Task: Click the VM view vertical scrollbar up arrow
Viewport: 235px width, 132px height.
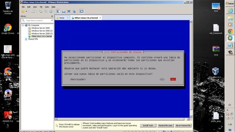Action: 191,21
